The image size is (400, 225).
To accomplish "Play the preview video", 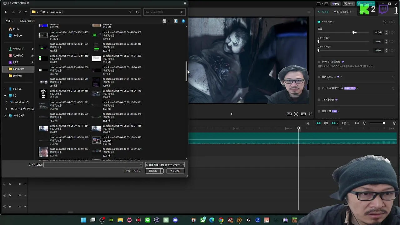I will tap(231, 114).
